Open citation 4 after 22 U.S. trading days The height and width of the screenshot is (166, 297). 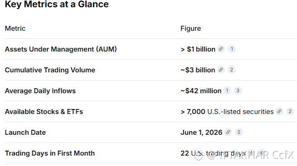click(251, 153)
